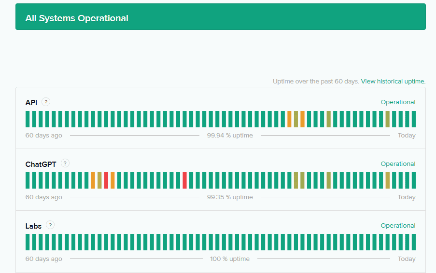Viewport: 436px width, 273px height.
Task: Select the Labs component name
Action: click(33, 226)
